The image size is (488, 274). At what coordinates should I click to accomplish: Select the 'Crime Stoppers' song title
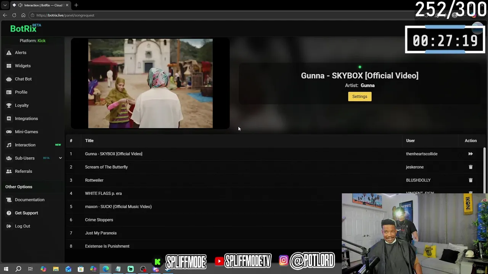coord(99,220)
